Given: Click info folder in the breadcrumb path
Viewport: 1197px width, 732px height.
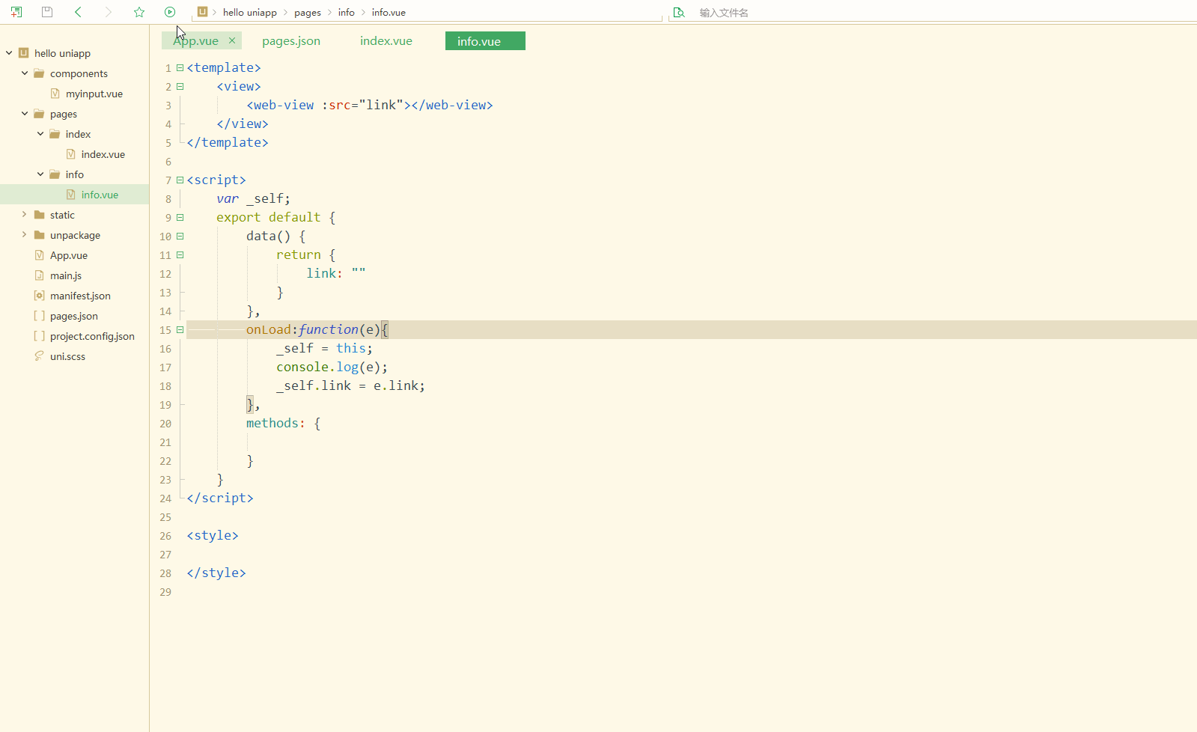Looking at the screenshot, I should coord(347,13).
